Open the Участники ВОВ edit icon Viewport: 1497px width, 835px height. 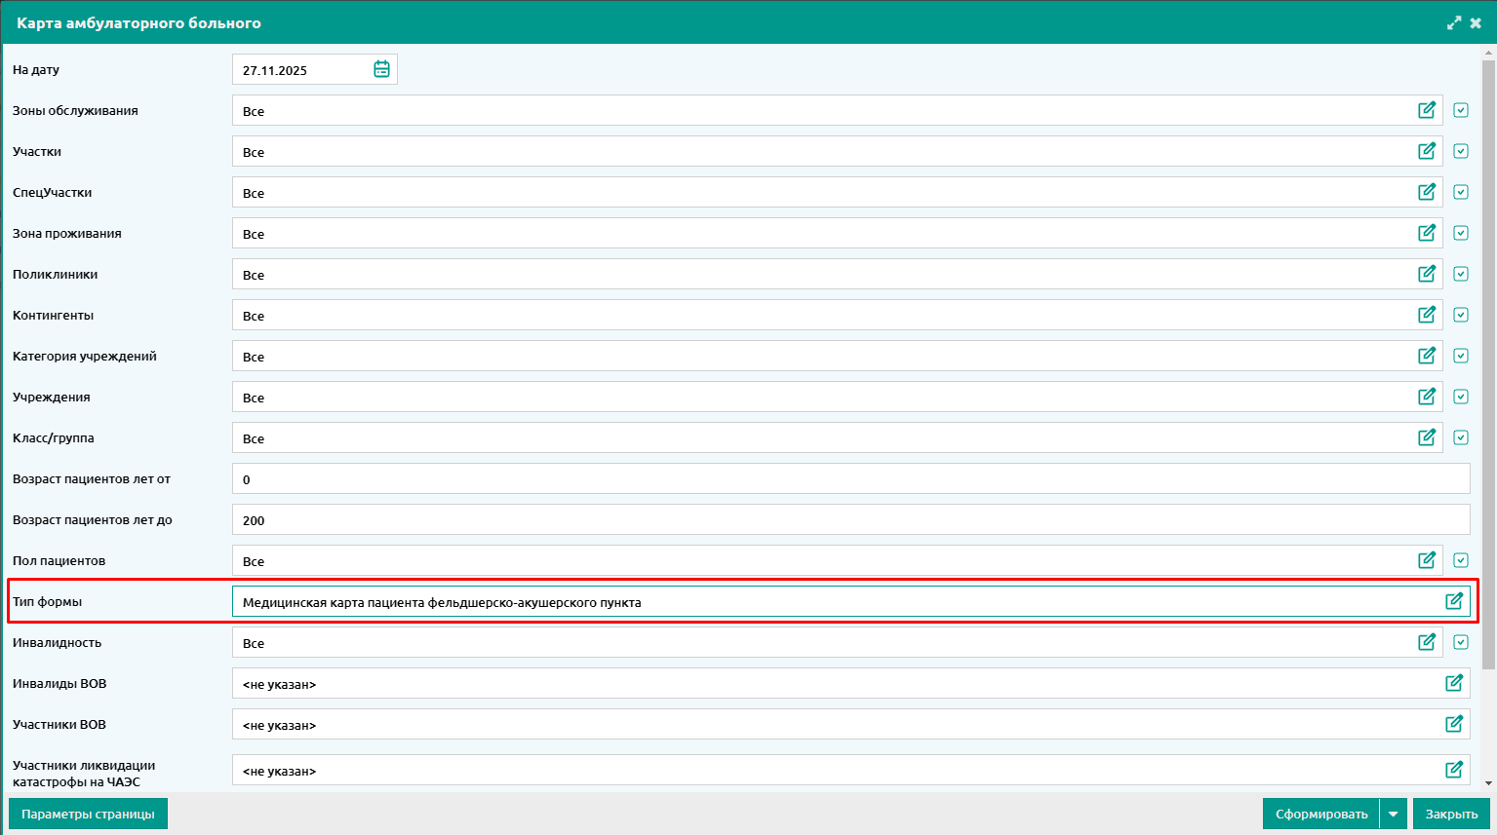coord(1454,724)
